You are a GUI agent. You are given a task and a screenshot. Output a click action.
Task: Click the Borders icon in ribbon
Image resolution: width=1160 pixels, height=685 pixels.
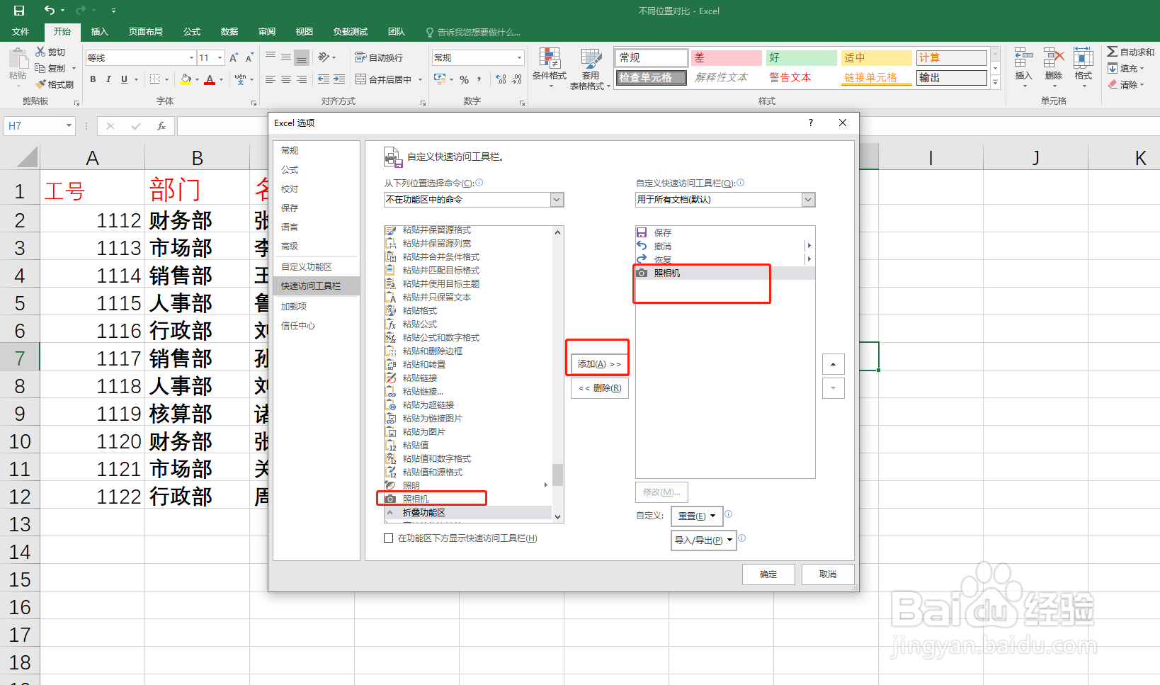155,79
